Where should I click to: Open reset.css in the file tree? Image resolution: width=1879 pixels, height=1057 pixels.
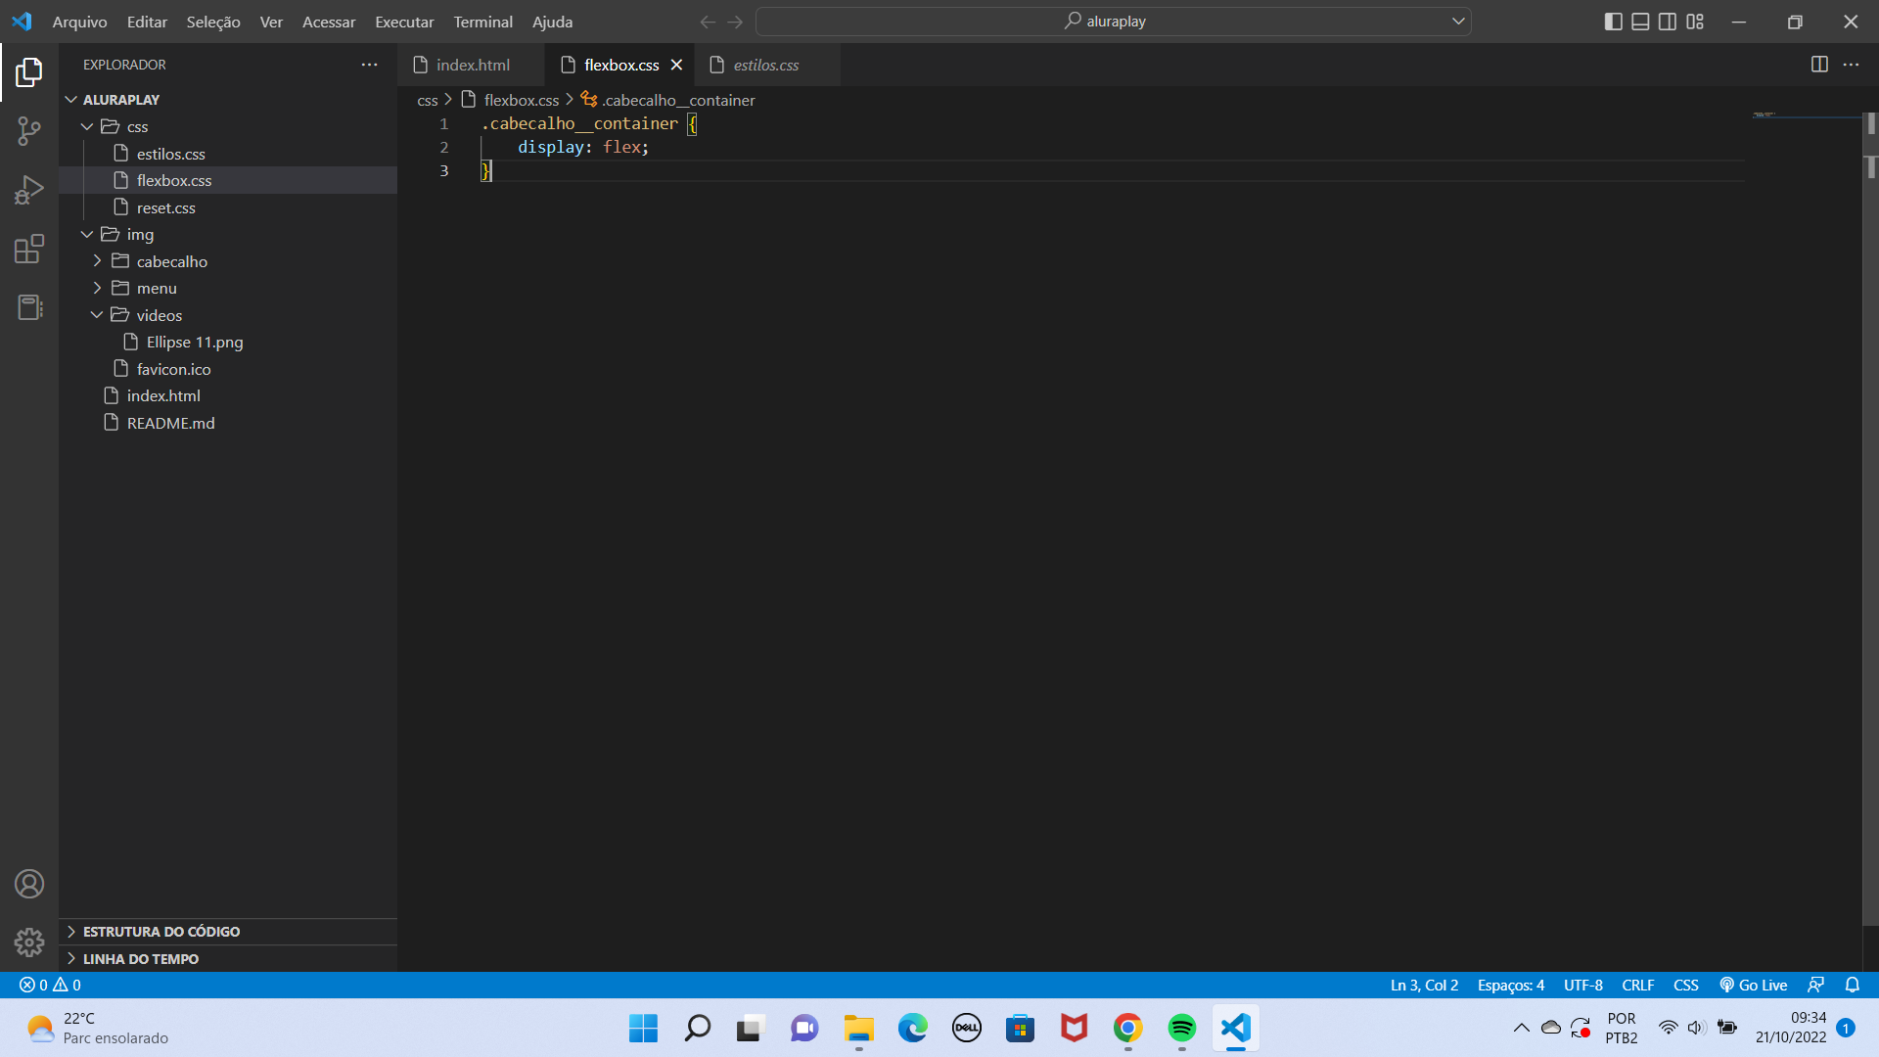click(228, 207)
